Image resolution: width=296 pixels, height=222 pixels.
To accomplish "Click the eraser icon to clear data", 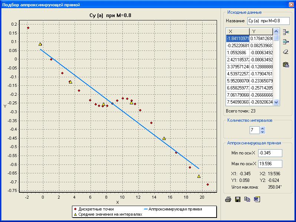I will 286,52.
